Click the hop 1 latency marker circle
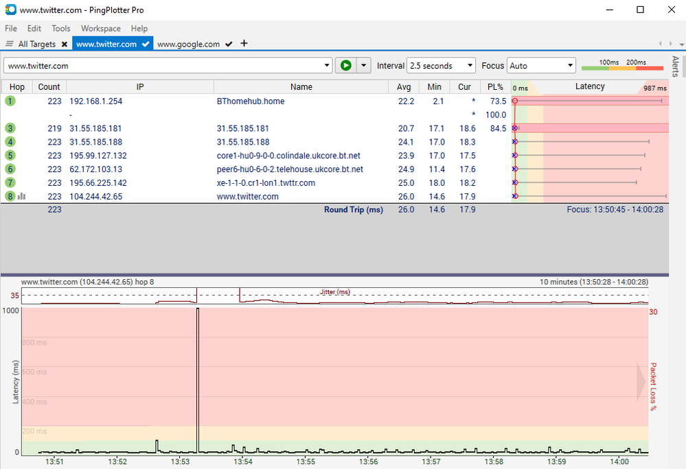The height and width of the screenshot is (469, 686). (x=515, y=101)
